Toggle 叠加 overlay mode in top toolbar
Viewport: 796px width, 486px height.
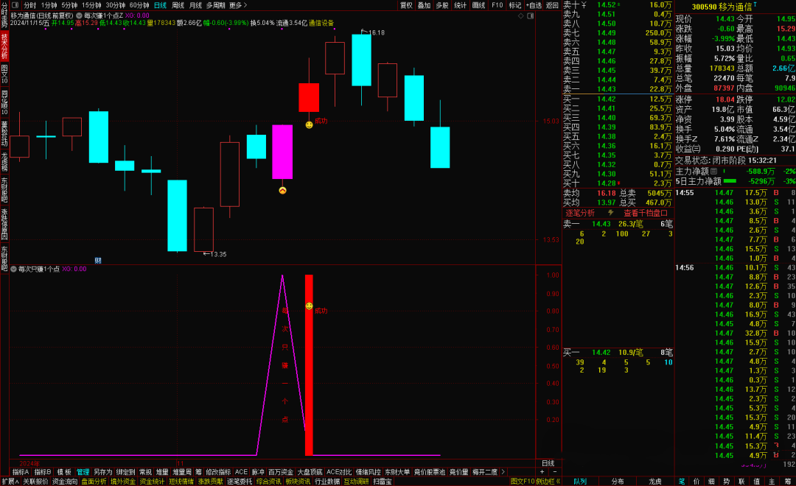pos(424,5)
